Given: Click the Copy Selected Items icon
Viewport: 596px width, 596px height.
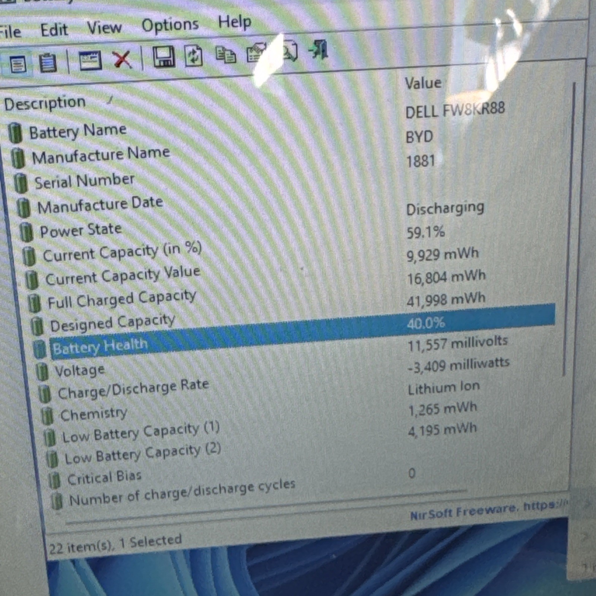Looking at the screenshot, I should click(226, 55).
